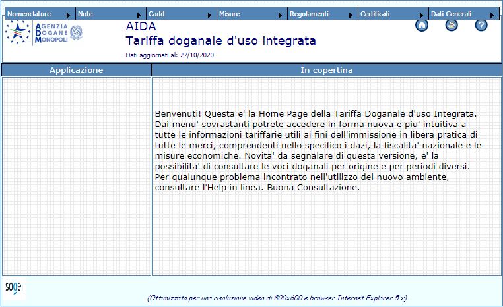This screenshot has width=503, height=307.
Task: Click the Ottimizzato per una risoluzione footer note
Action: [277, 298]
